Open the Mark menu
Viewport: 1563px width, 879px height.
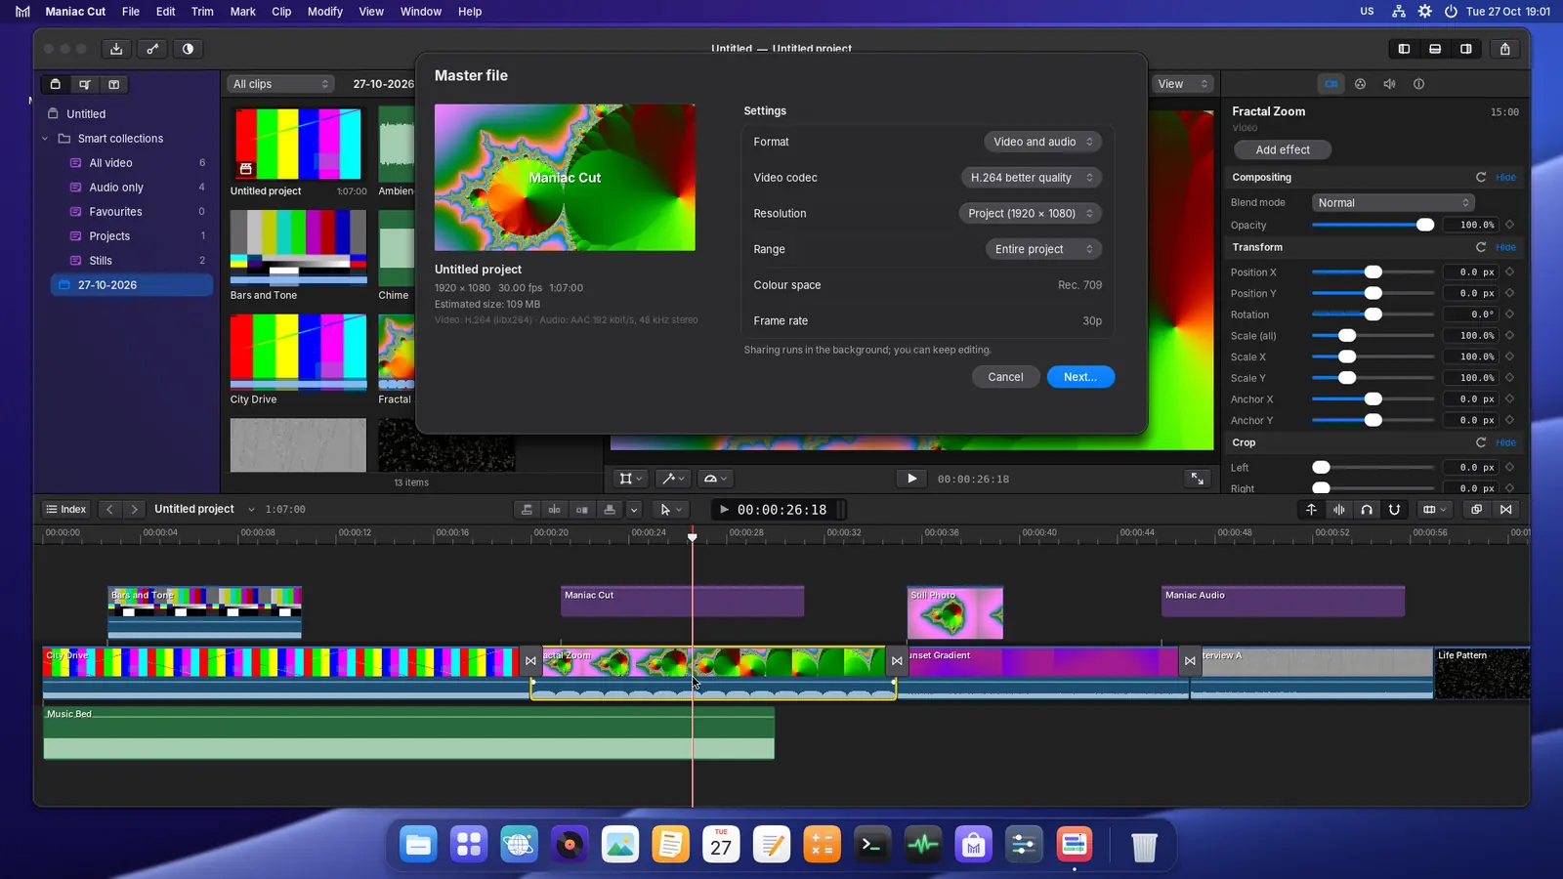[x=242, y=12]
